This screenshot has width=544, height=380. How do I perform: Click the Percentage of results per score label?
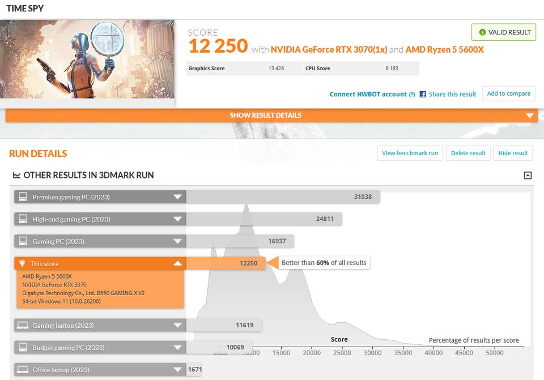point(474,340)
